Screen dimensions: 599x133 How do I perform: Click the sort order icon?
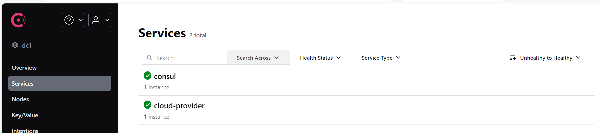click(513, 58)
